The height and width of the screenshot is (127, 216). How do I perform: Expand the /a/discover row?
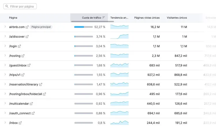(5, 36)
